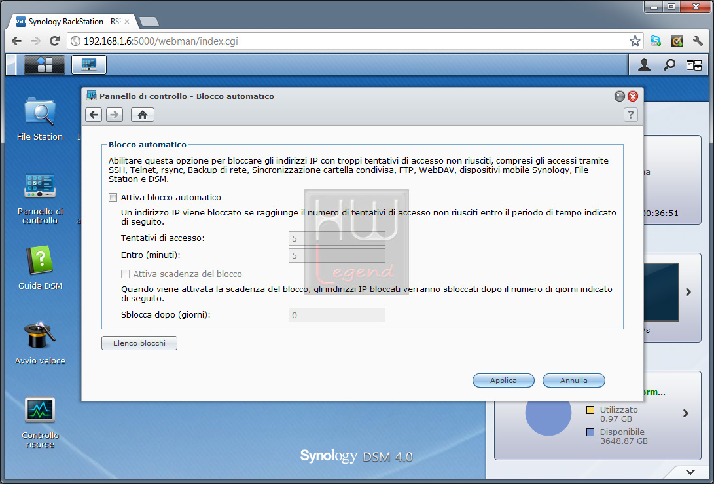This screenshot has width=714, height=484.
Task: Click the storage usage pie chart
Action: 548,419
